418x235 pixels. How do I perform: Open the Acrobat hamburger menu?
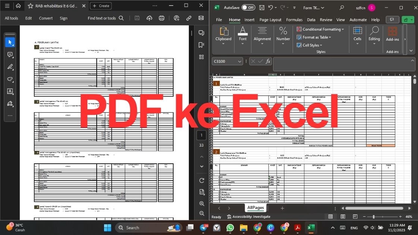coord(7,6)
